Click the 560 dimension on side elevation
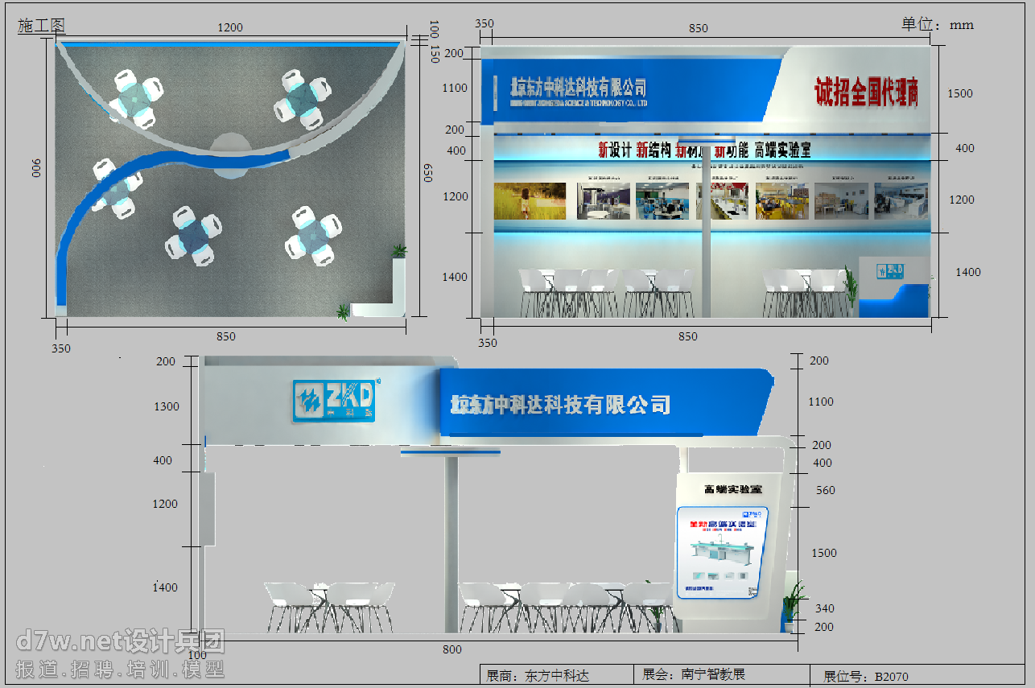 (x=825, y=490)
